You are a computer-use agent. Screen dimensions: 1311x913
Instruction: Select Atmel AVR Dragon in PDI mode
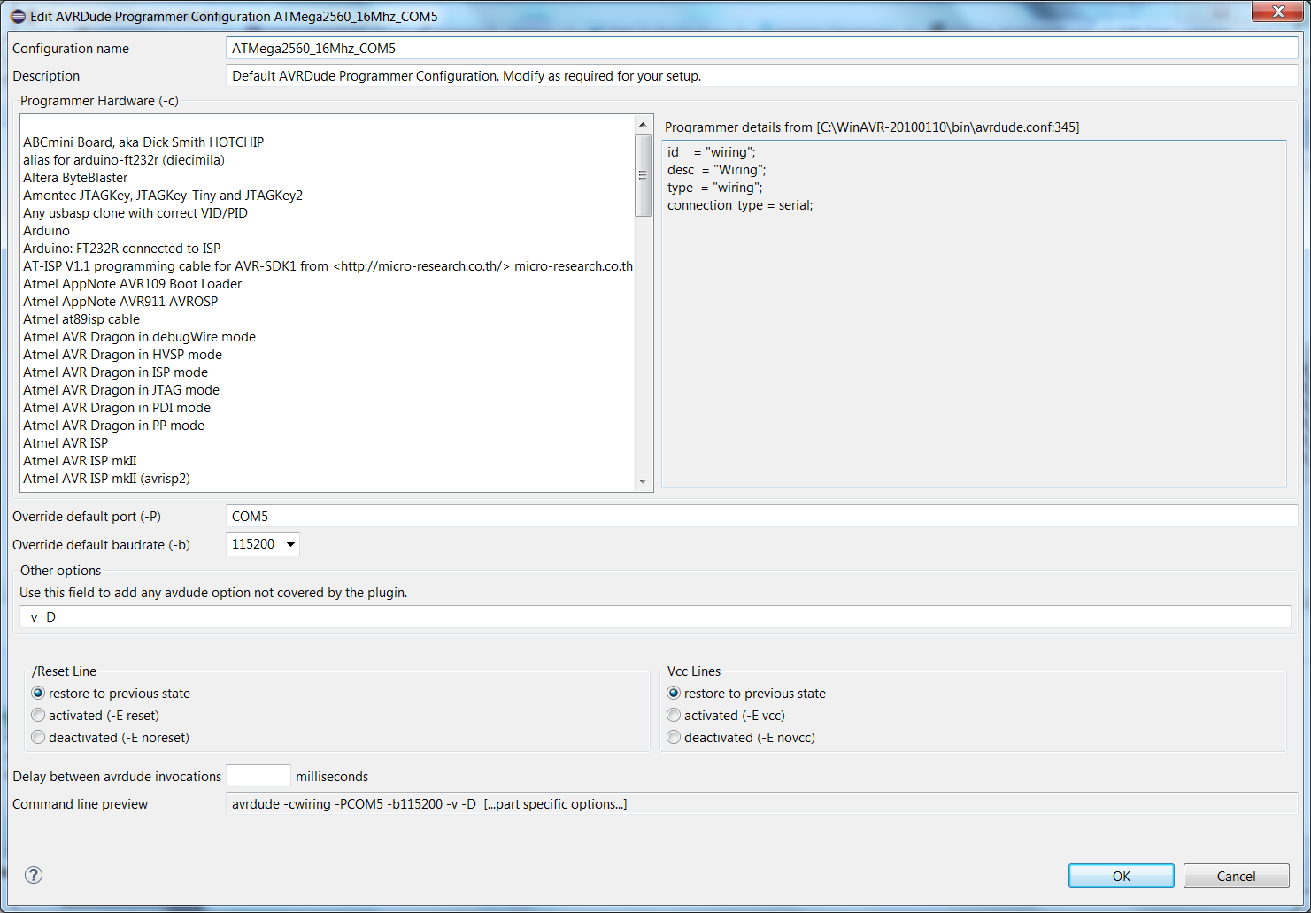point(117,408)
